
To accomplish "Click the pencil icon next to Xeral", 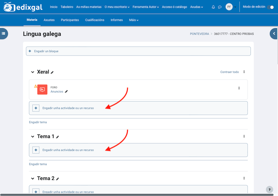I will [x=52, y=72].
